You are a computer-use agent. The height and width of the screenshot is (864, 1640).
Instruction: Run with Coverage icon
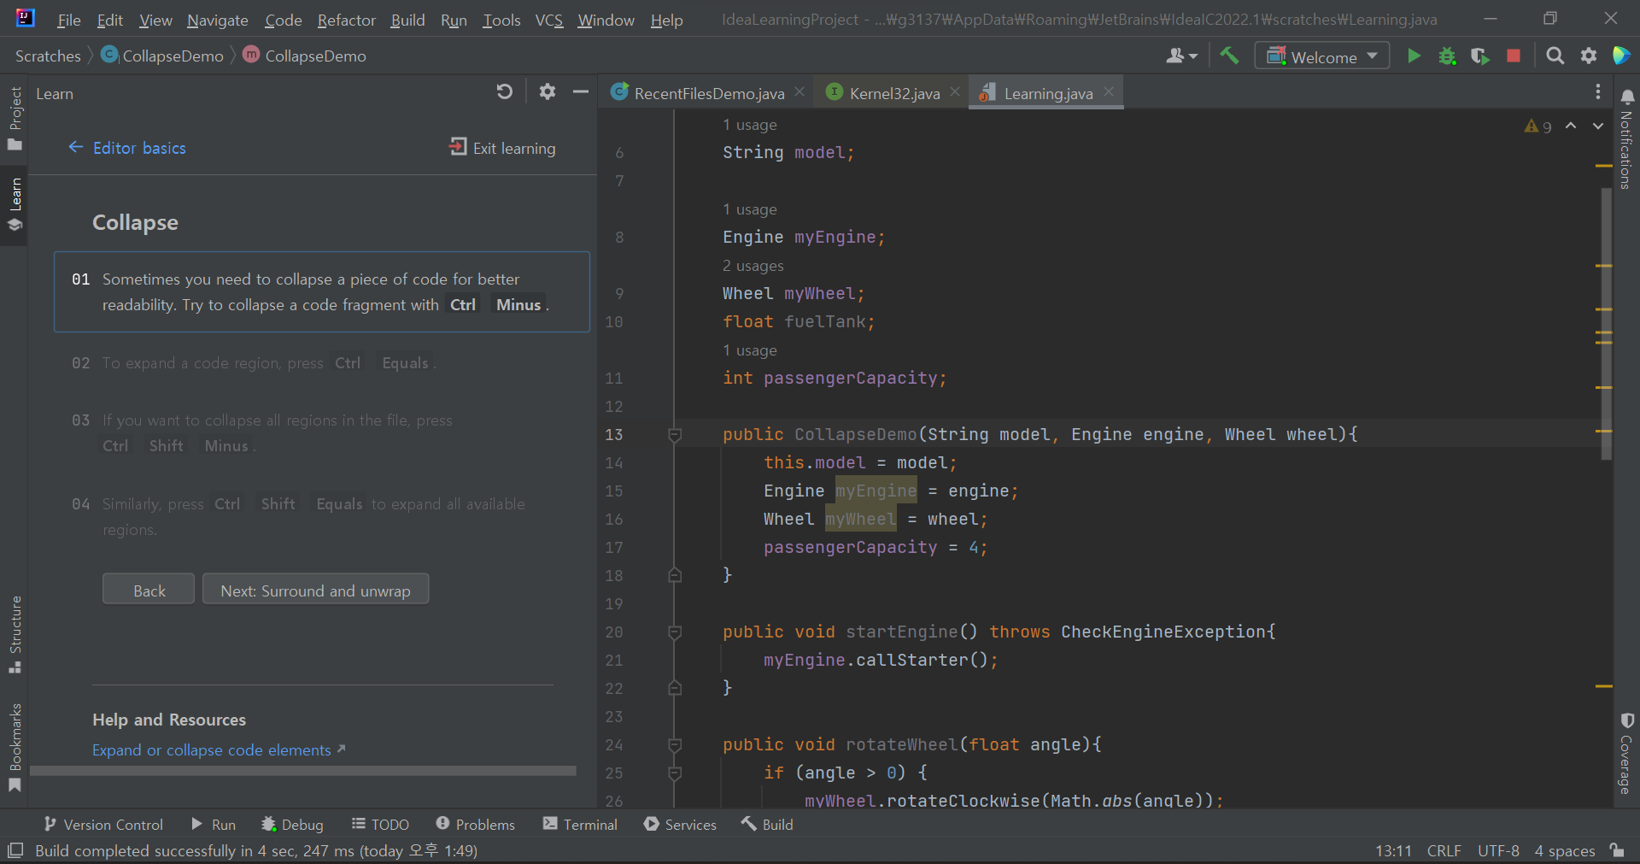[x=1480, y=56]
